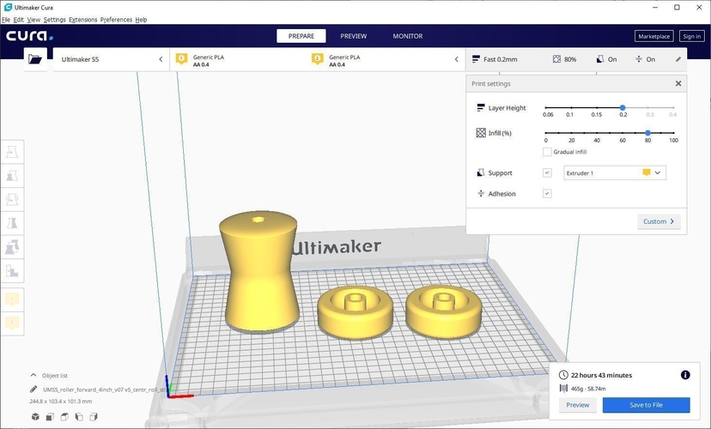
Task: Click the infill 80% summary in header
Action: point(564,59)
